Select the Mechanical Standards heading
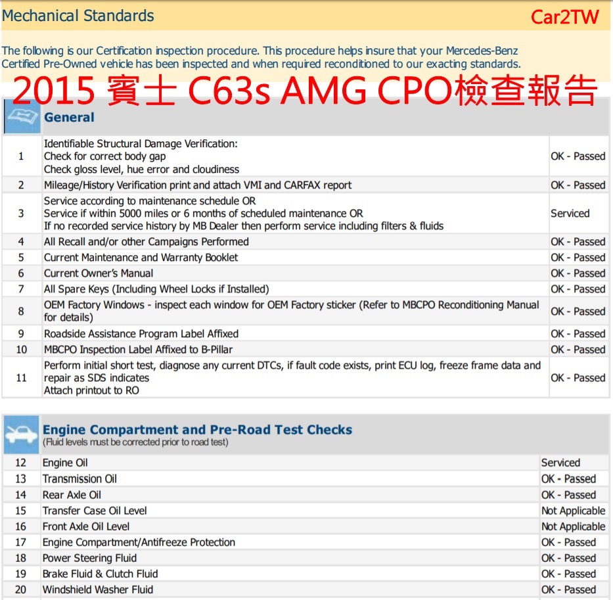613x600 pixels. tap(78, 16)
